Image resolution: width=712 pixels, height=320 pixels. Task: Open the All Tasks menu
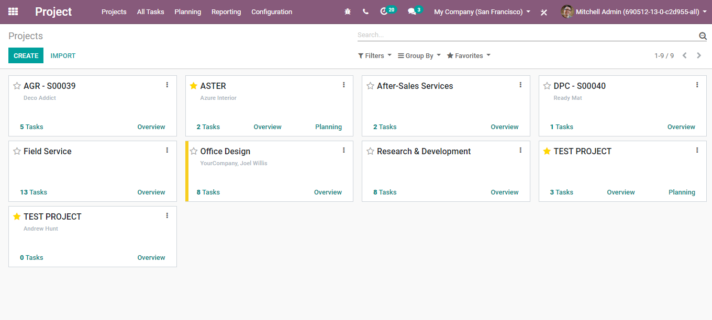(150, 12)
